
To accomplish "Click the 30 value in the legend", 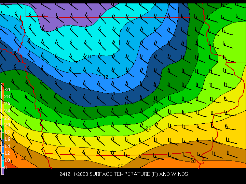I will point(7,90).
